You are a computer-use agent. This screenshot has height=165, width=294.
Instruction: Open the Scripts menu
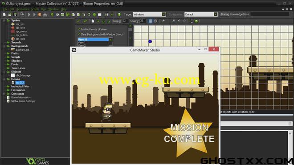point(35,9)
